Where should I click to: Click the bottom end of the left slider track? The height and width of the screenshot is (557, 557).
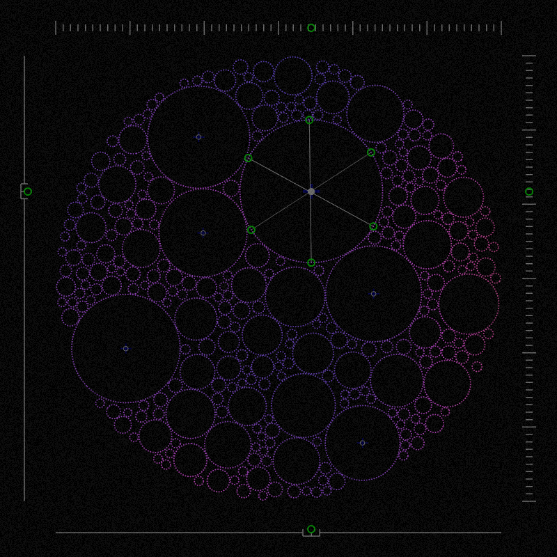tap(24, 501)
